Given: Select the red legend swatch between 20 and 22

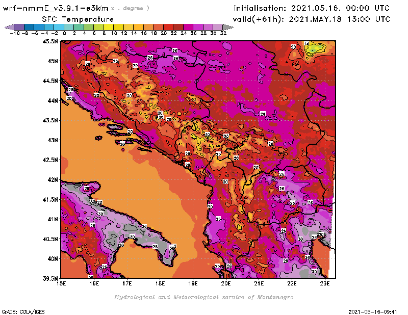Looking at the screenshot, I should point(168,27).
